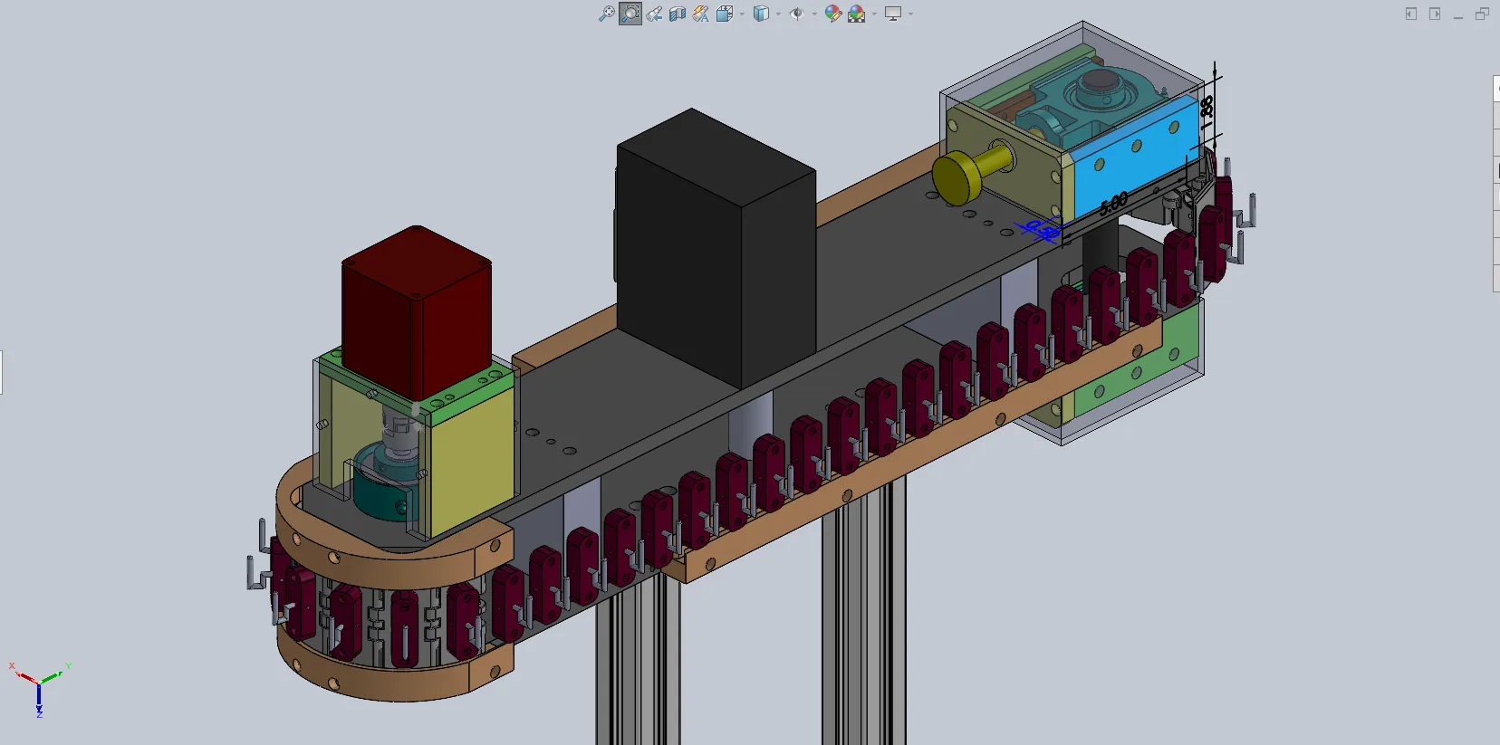This screenshot has width=1500, height=745.
Task: Toggle the Section View tool
Action: pos(678,14)
